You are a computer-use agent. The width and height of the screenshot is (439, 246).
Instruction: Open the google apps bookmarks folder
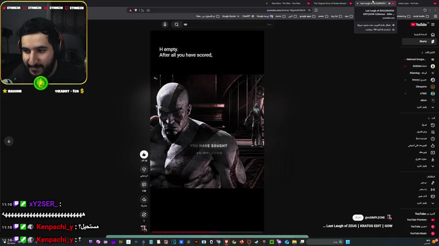[307, 16]
